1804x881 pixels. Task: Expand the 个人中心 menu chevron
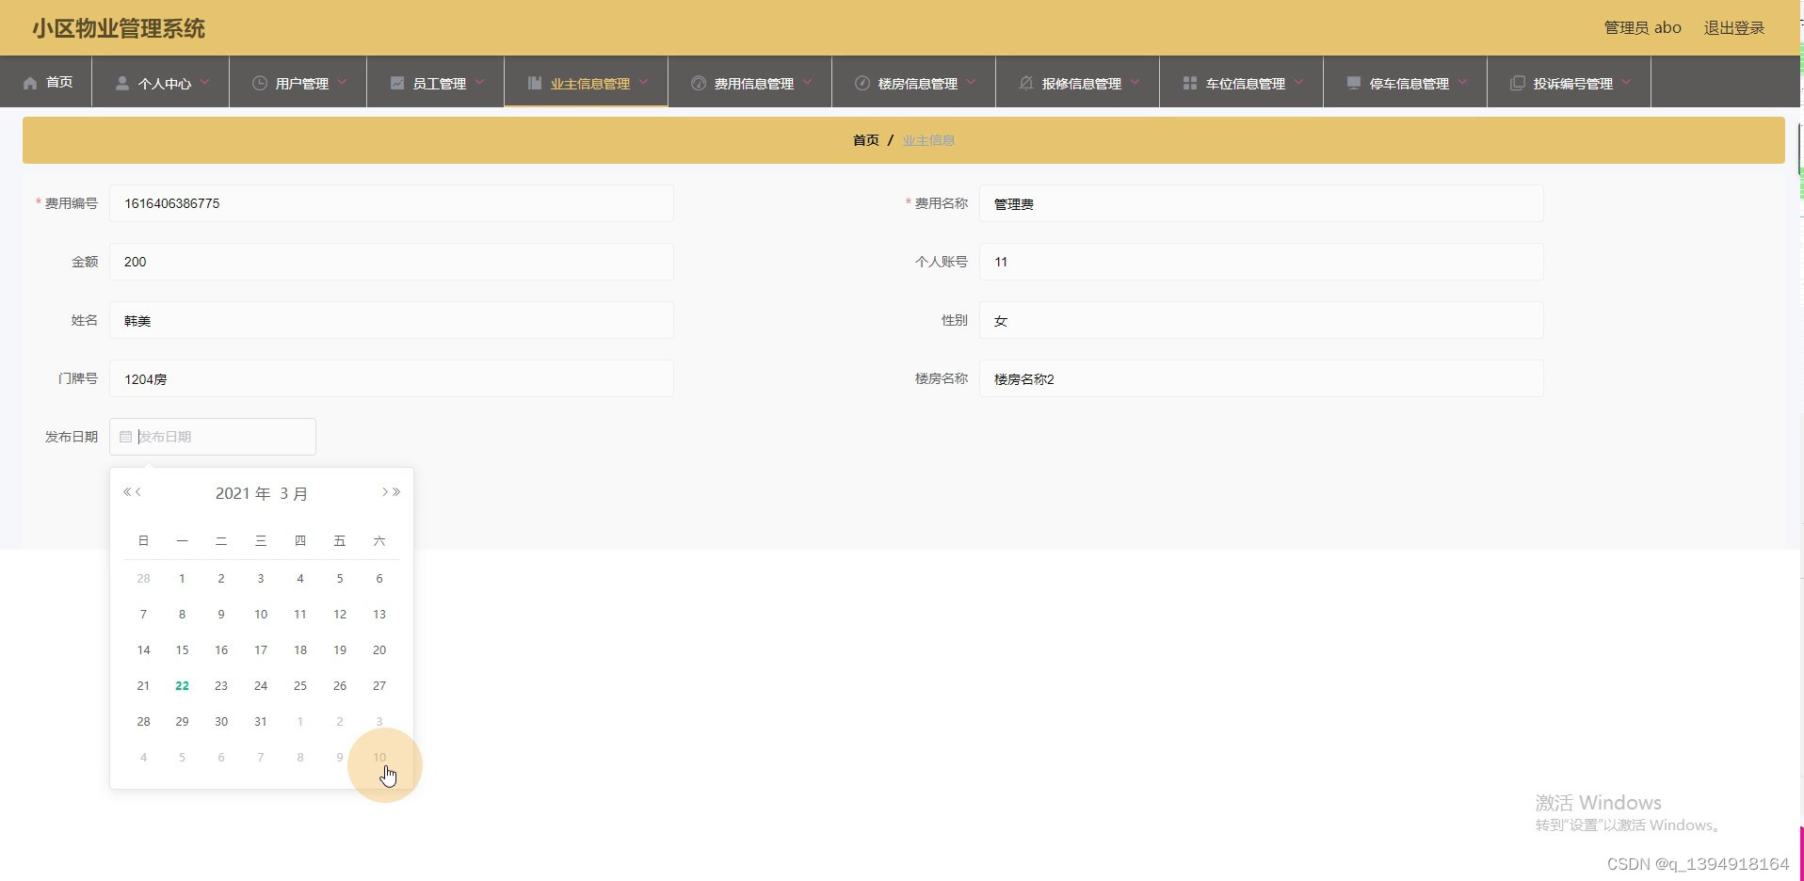coord(204,83)
